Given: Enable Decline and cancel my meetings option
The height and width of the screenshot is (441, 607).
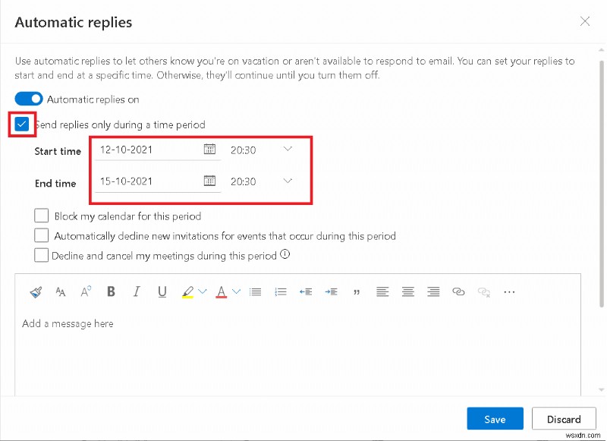Looking at the screenshot, I should [x=42, y=256].
